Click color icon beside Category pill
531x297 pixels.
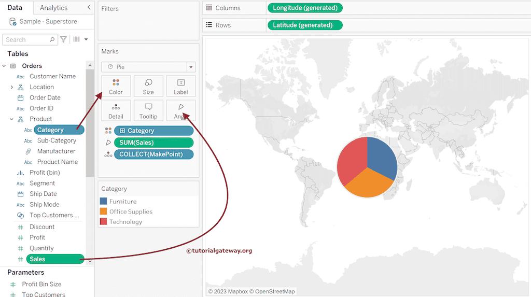[x=108, y=131]
